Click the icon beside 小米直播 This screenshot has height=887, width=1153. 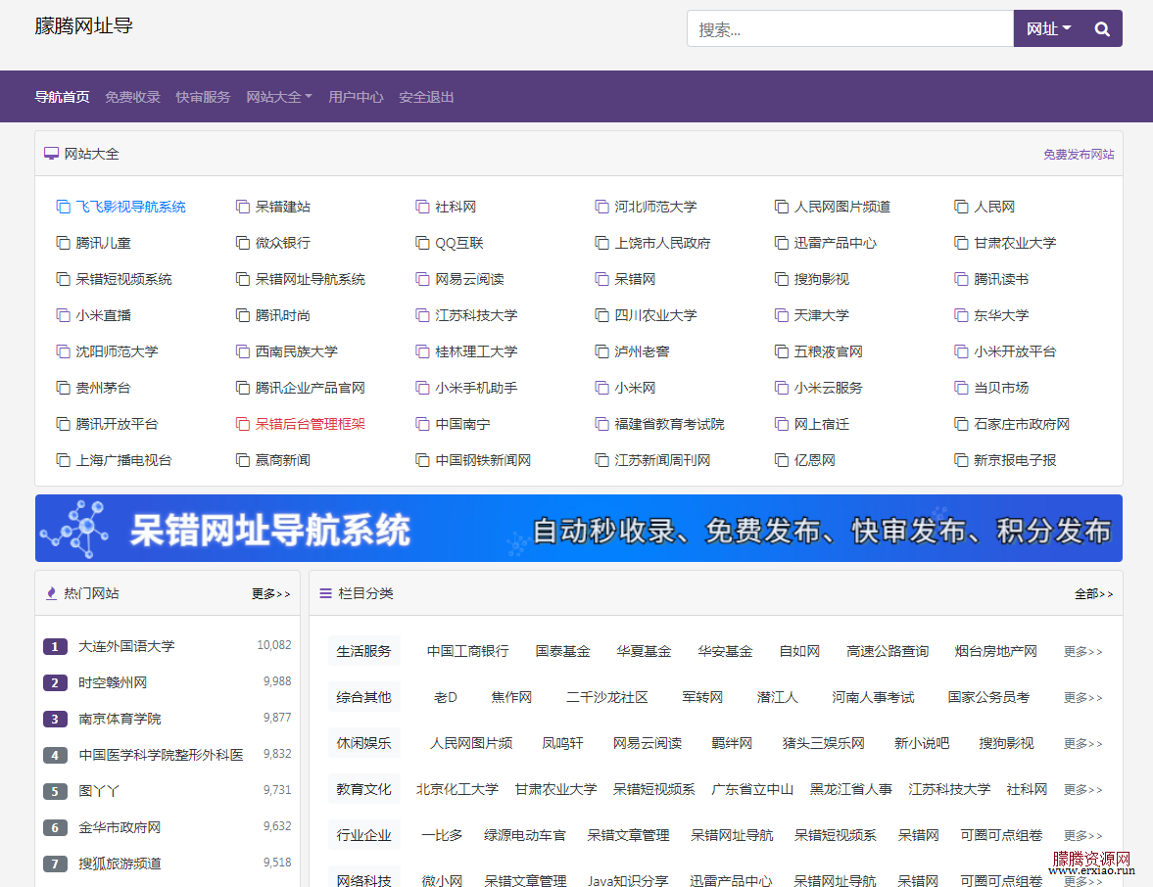click(x=64, y=316)
